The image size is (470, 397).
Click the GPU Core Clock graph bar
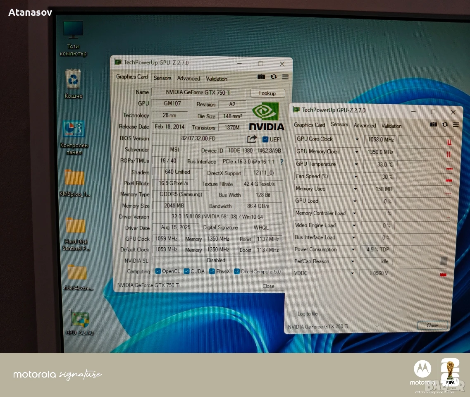click(x=426, y=141)
